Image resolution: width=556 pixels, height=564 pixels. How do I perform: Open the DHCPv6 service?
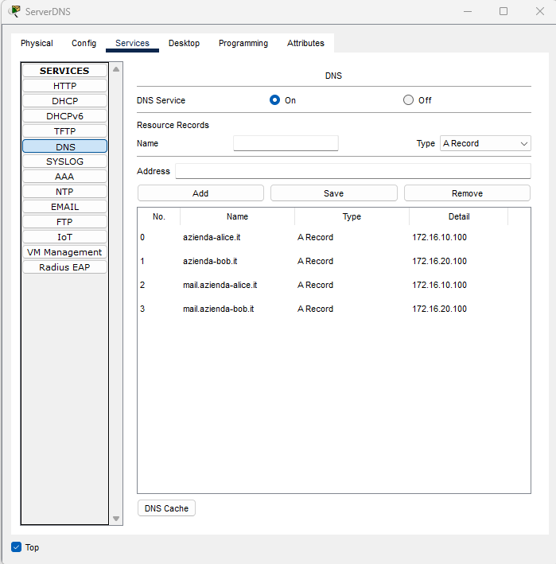tap(64, 116)
